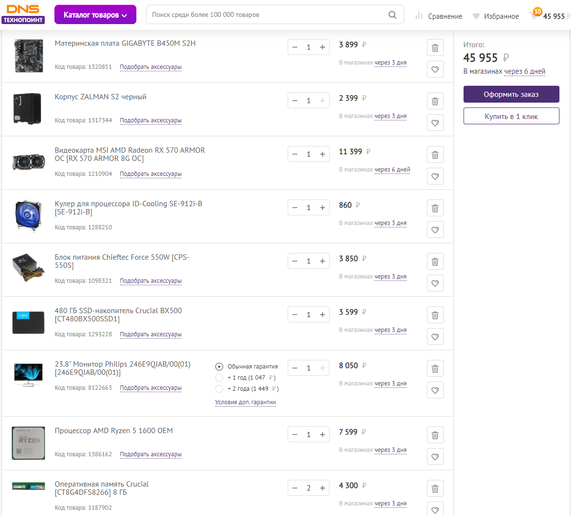Image resolution: width=571 pixels, height=516 pixels.
Task: Increase quantity of Crucial RAM
Action: [322, 488]
